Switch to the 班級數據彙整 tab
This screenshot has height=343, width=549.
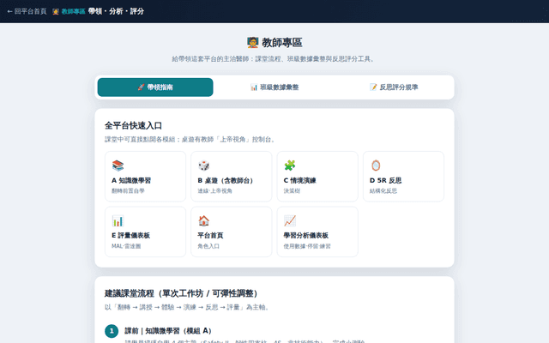274,87
